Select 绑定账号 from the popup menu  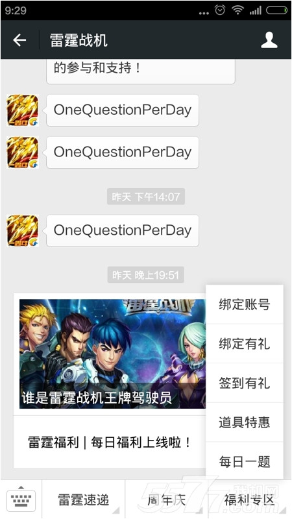(x=245, y=304)
